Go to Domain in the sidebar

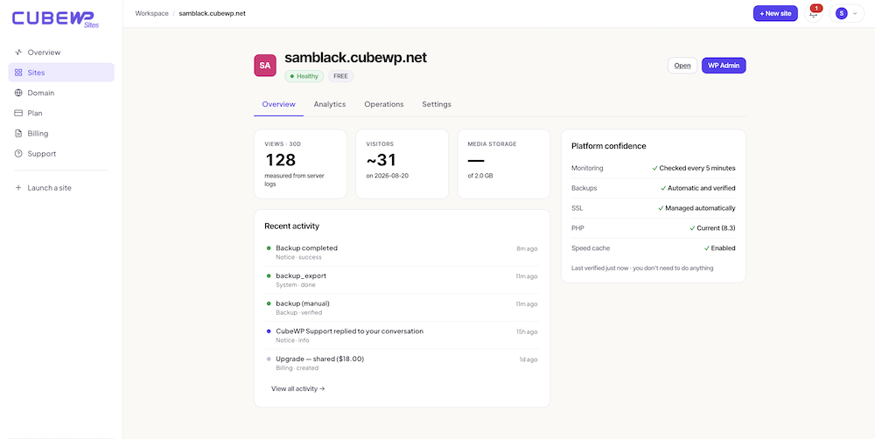point(61,93)
